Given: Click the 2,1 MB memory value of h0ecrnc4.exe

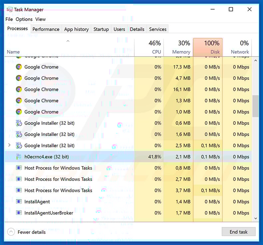Looking at the screenshot, I should (x=183, y=157).
